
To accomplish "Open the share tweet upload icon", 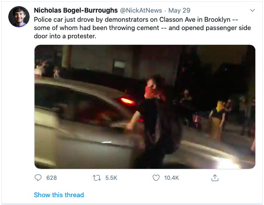I will 215,178.
